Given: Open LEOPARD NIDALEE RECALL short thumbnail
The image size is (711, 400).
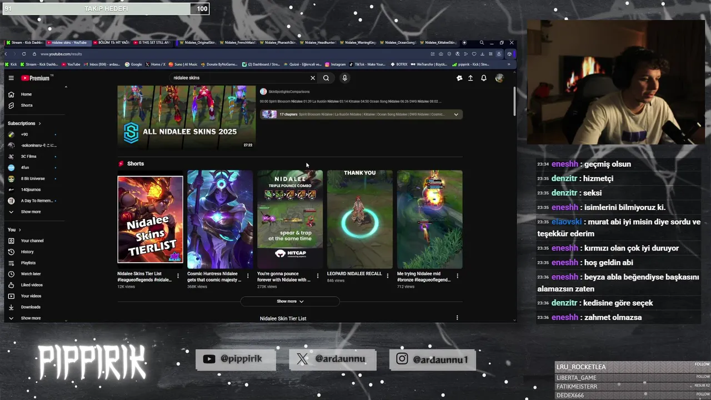Looking at the screenshot, I should (360, 219).
